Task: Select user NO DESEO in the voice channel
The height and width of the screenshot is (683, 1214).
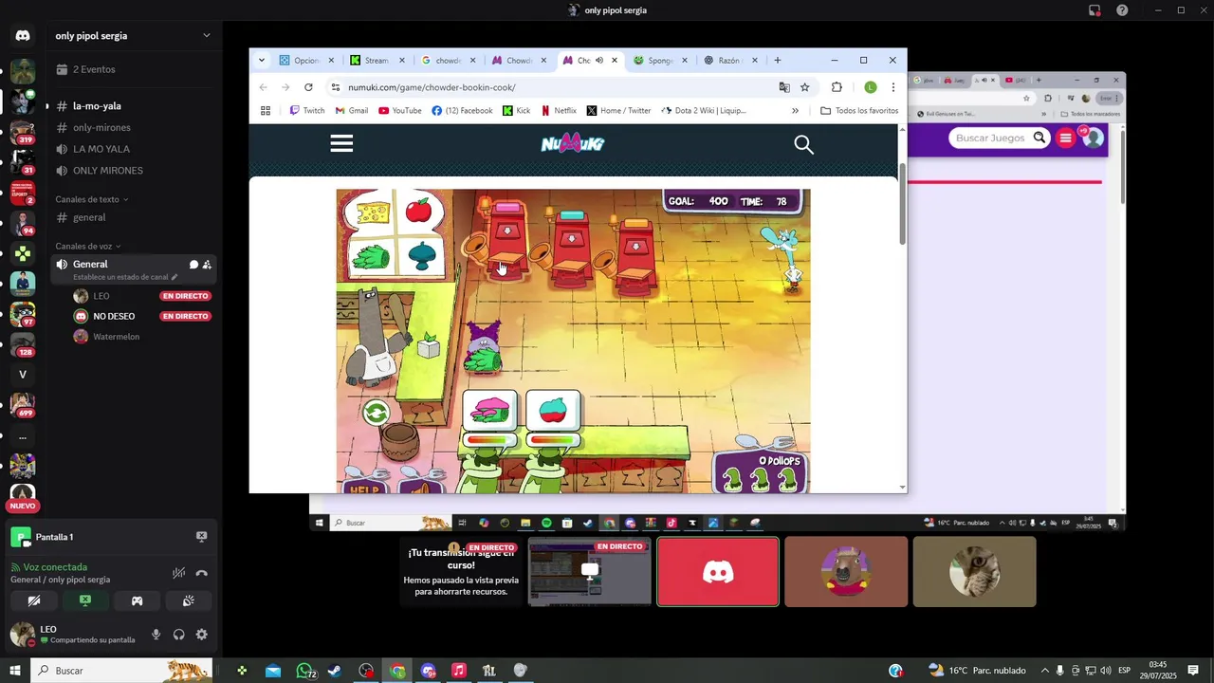Action: pyautogui.click(x=114, y=316)
